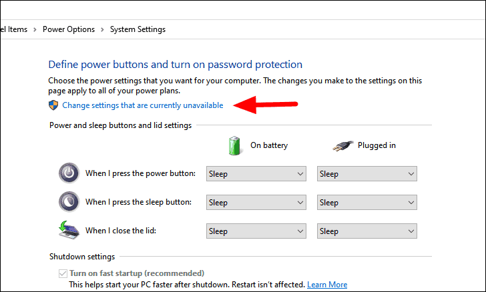Click the sleep button moon icon
Image resolution: width=486 pixels, height=292 pixels.
point(69,202)
